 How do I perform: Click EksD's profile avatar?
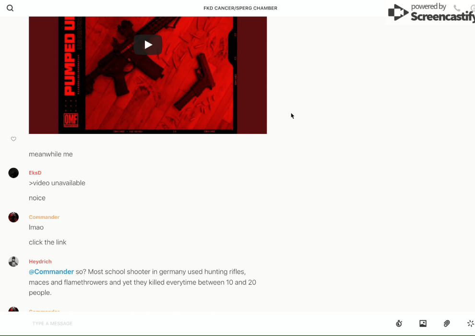tap(13, 173)
